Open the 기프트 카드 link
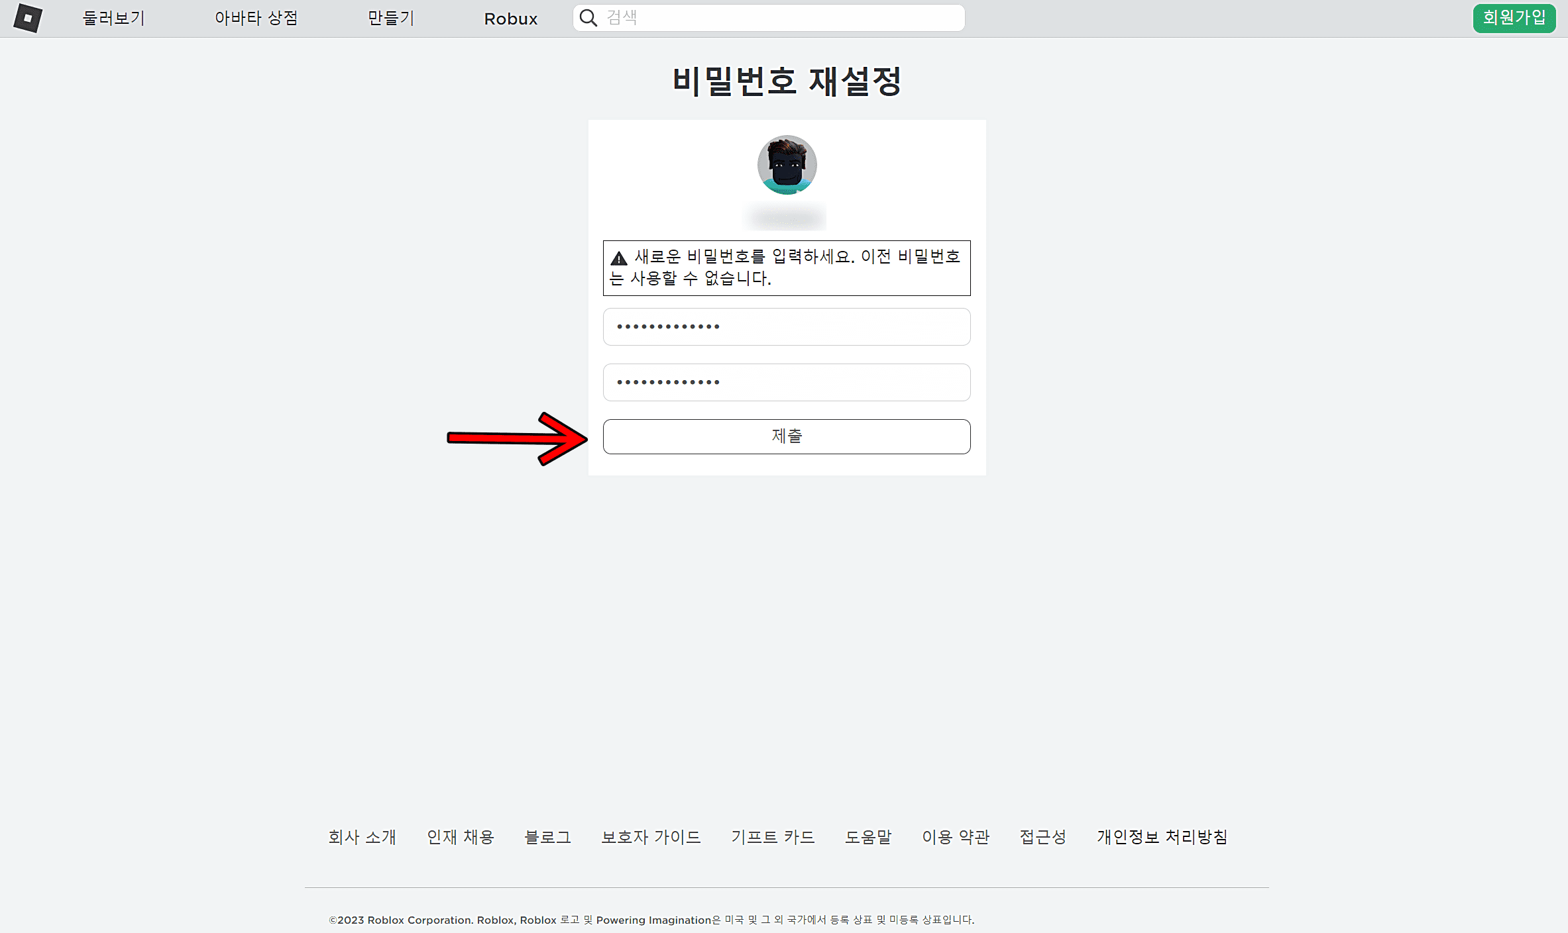The width and height of the screenshot is (1568, 933). (x=773, y=836)
